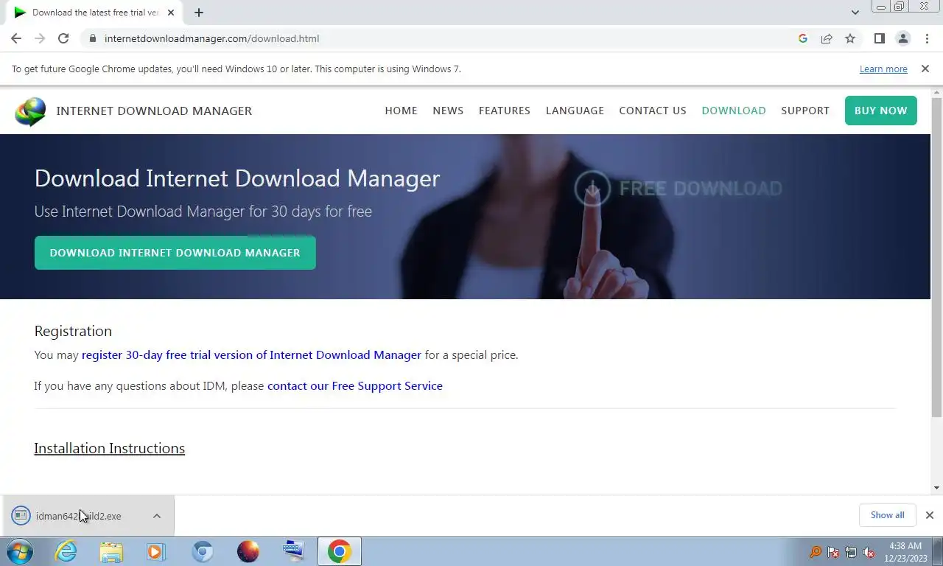This screenshot has height=566, width=943.
Task: Open the FEATURES menu item
Action: (x=505, y=111)
